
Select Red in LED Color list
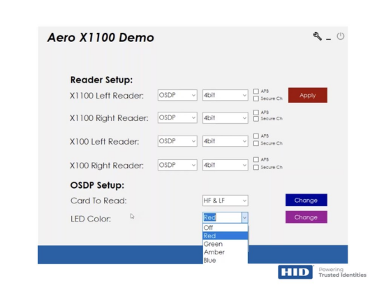pyautogui.click(x=225, y=235)
